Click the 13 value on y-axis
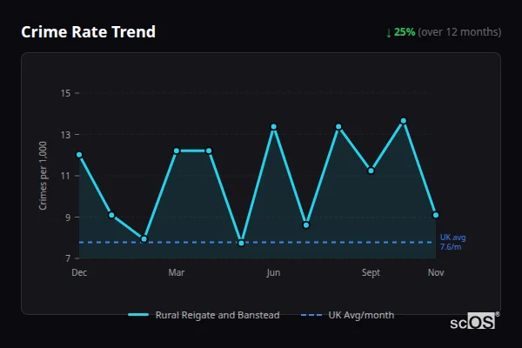 pos(65,135)
